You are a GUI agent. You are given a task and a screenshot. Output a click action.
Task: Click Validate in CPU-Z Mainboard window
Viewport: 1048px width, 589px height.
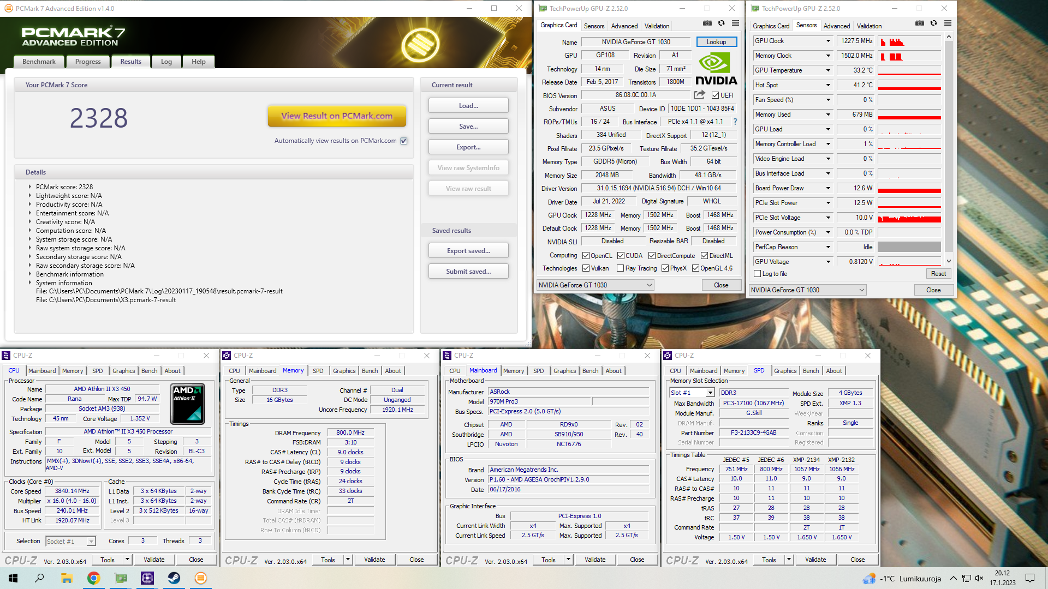click(595, 560)
